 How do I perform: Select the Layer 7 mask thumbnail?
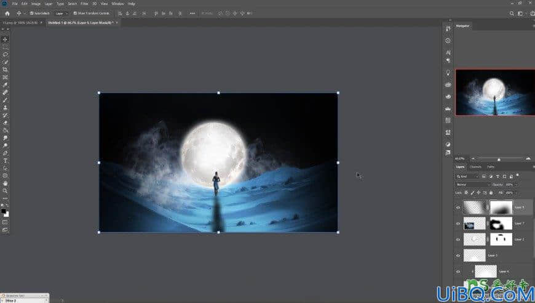click(501, 224)
